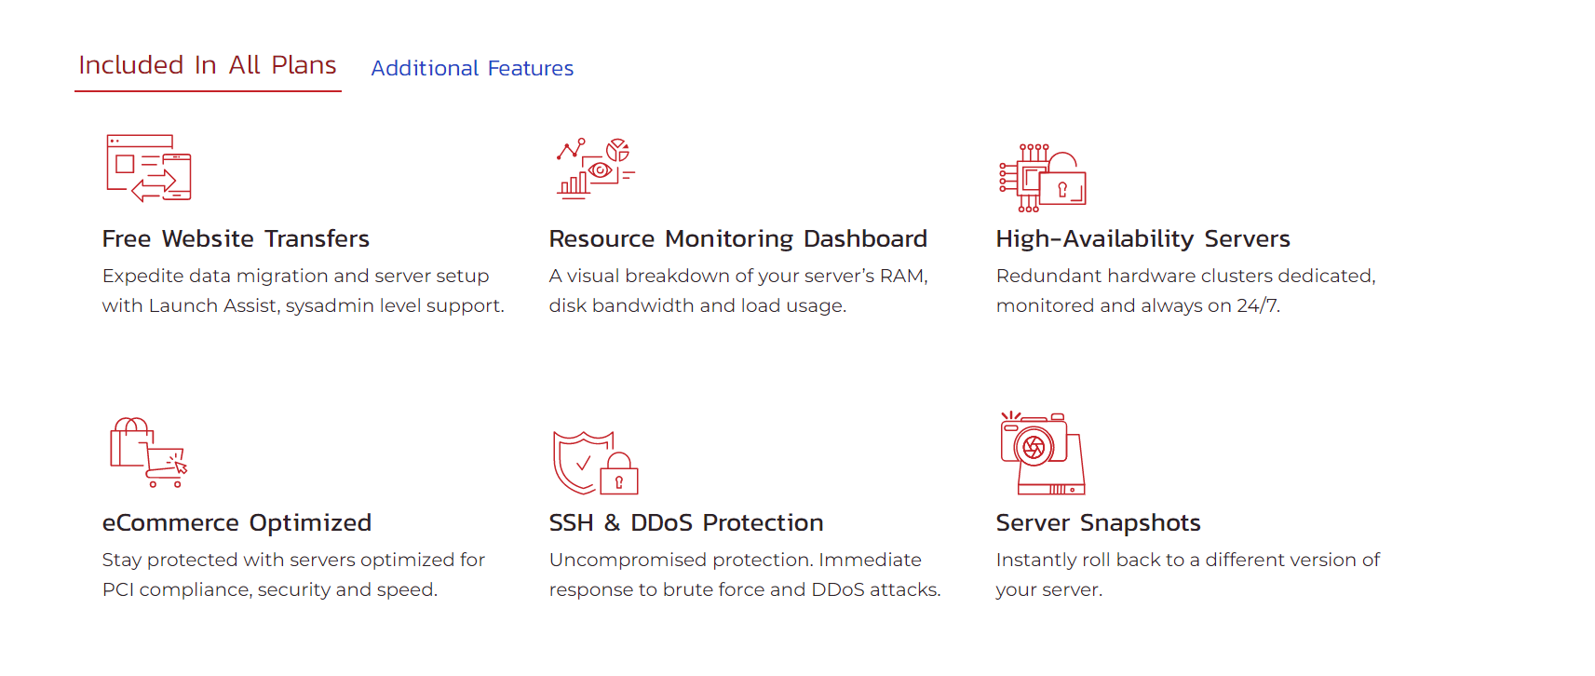
Task: Click the Free Website Transfers browser-arrows icon
Action: coord(149,168)
